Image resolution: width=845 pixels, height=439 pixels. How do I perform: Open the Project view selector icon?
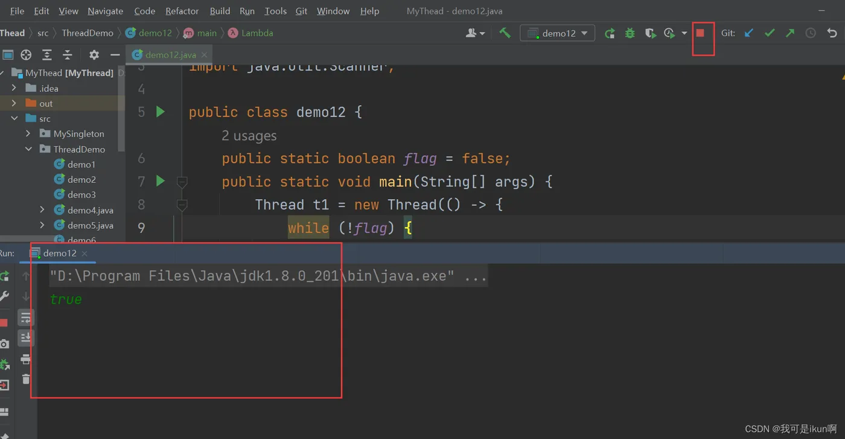tap(8, 55)
